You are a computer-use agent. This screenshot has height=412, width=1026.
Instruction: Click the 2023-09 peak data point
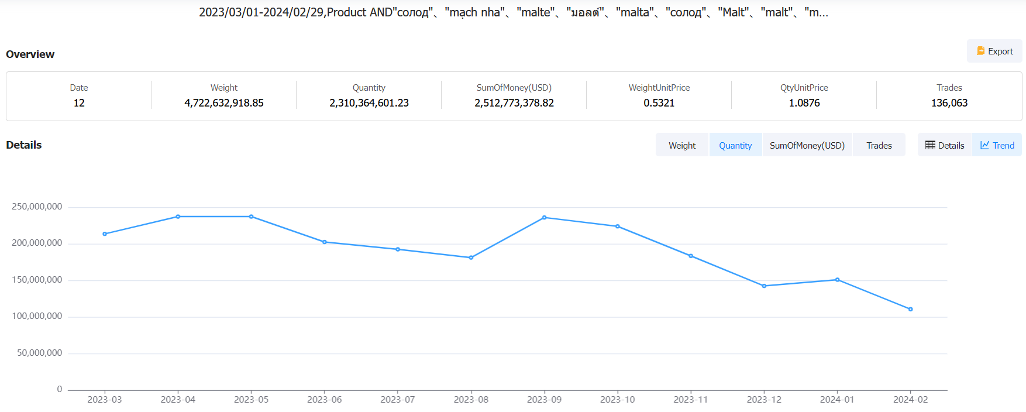pyautogui.click(x=545, y=218)
